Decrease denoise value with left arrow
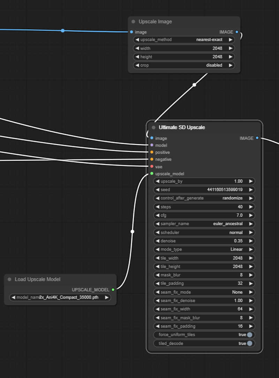This screenshot has height=378, width=279. pyautogui.click(x=158, y=241)
